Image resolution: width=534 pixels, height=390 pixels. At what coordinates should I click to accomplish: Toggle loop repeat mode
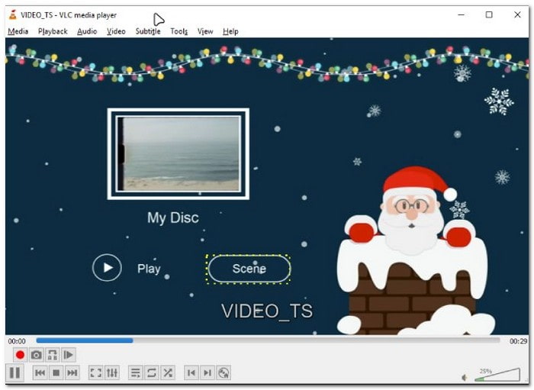151,372
